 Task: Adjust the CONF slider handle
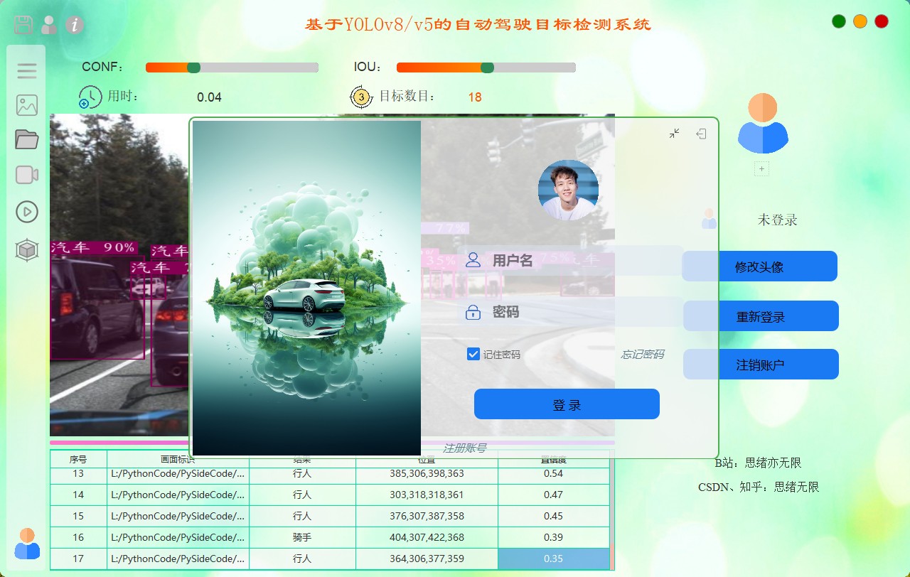[x=193, y=68]
